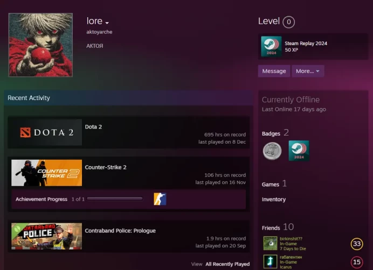
Task: Click the Recent Activity header
Action: (x=29, y=98)
